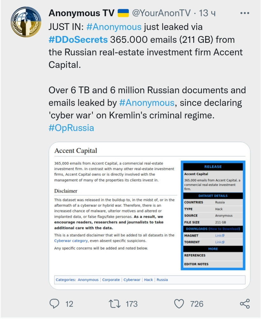Retweet this post using the arrows icon
The image size is (261, 319).
(x=114, y=304)
